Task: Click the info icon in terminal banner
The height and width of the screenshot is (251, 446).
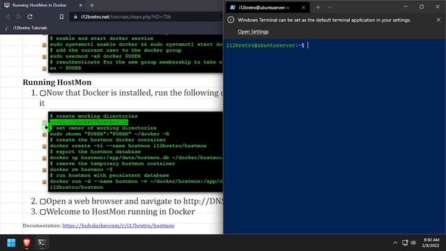Action: [x=231, y=20]
